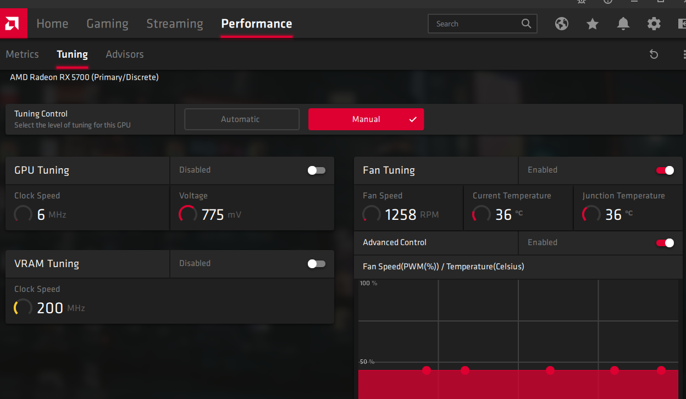Click the reset tuning arrow icon
Image resolution: width=686 pixels, height=399 pixels.
(x=654, y=54)
